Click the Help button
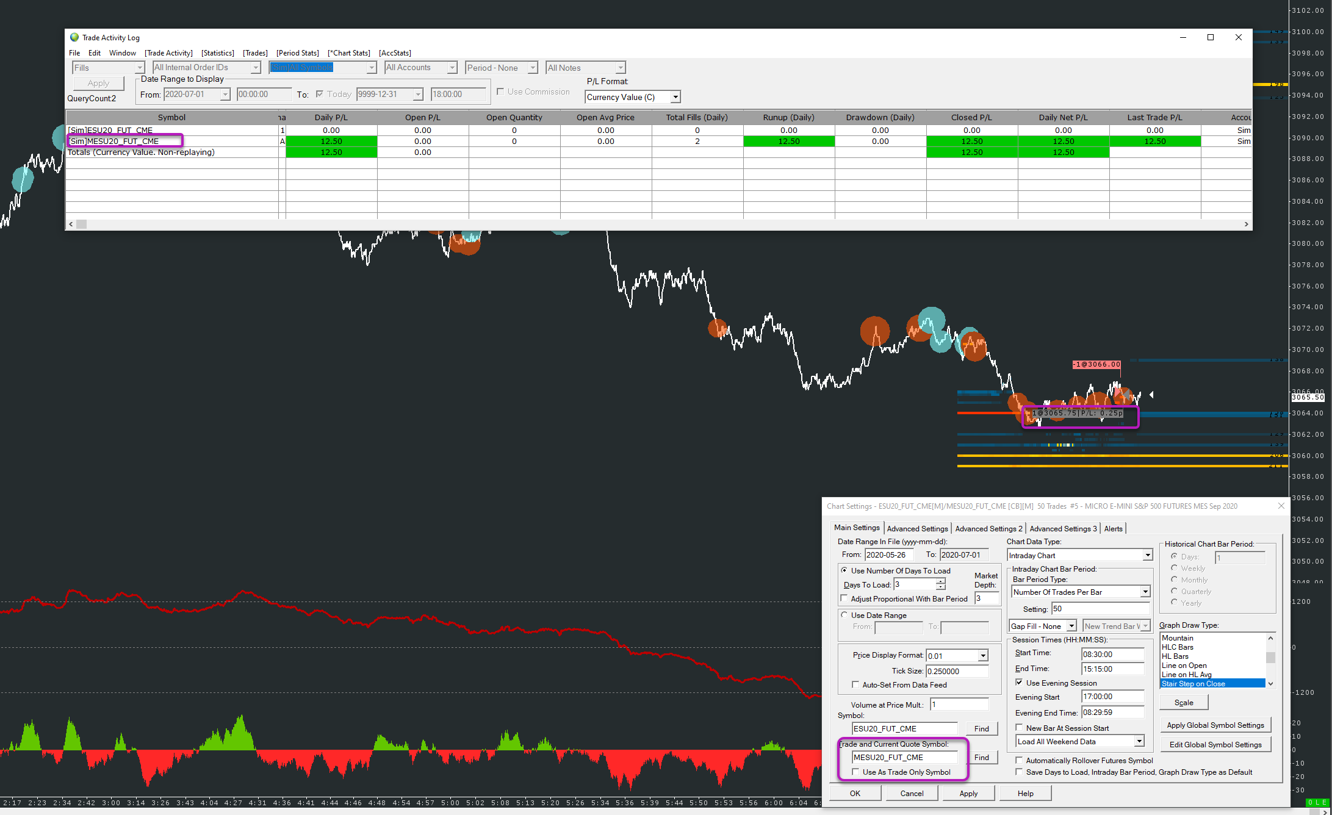 coord(1025,793)
